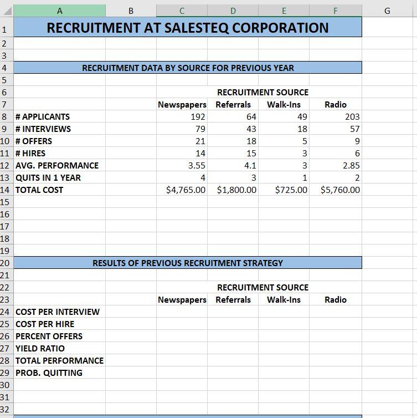Select the PROB. QUITTING label cell

[60, 373]
